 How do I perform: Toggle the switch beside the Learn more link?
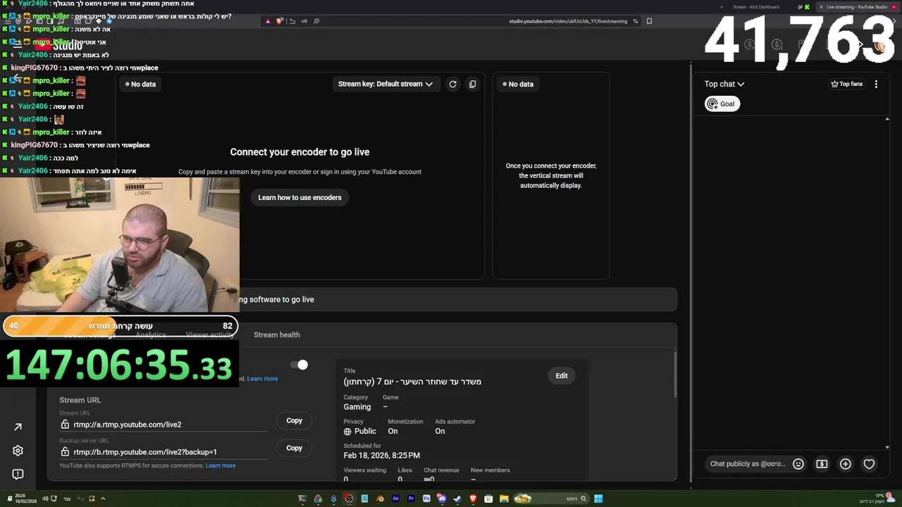299,365
